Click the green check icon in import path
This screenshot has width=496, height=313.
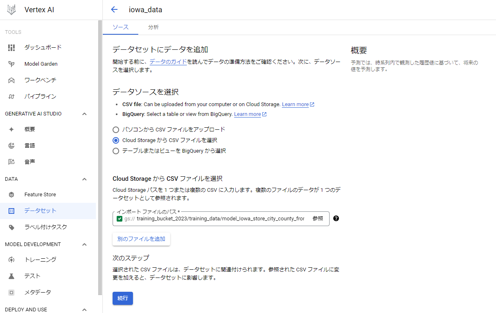120,219
